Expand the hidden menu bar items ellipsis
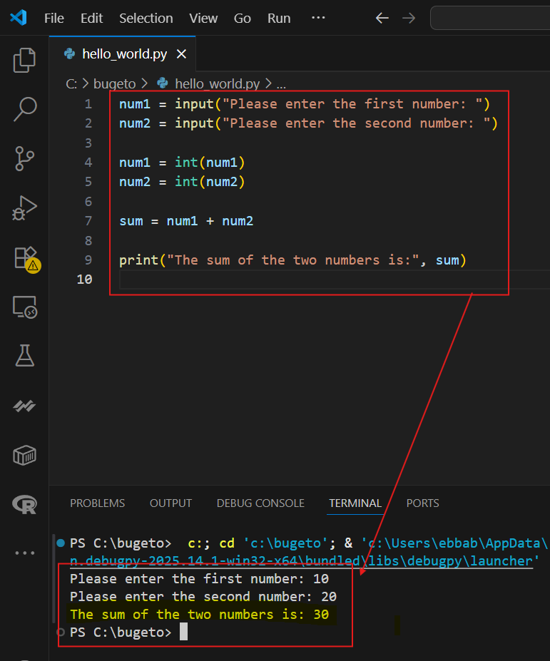550x661 pixels. click(x=318, y=18)
